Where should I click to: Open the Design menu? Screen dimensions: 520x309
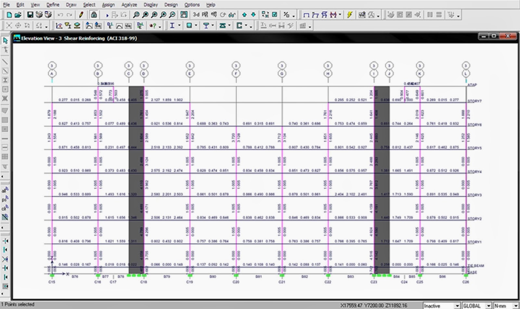[171, 5]
